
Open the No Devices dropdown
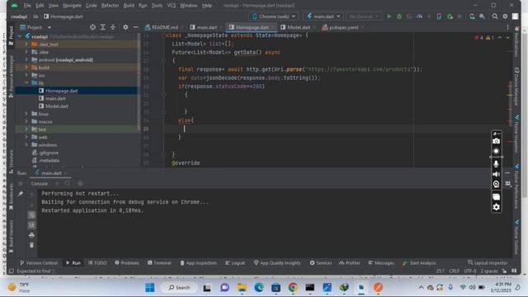364,16
